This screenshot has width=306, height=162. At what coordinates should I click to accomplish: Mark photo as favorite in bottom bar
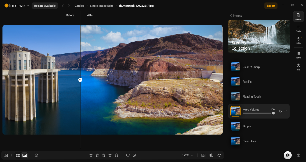pyautogui.click(x=128, y=155)
